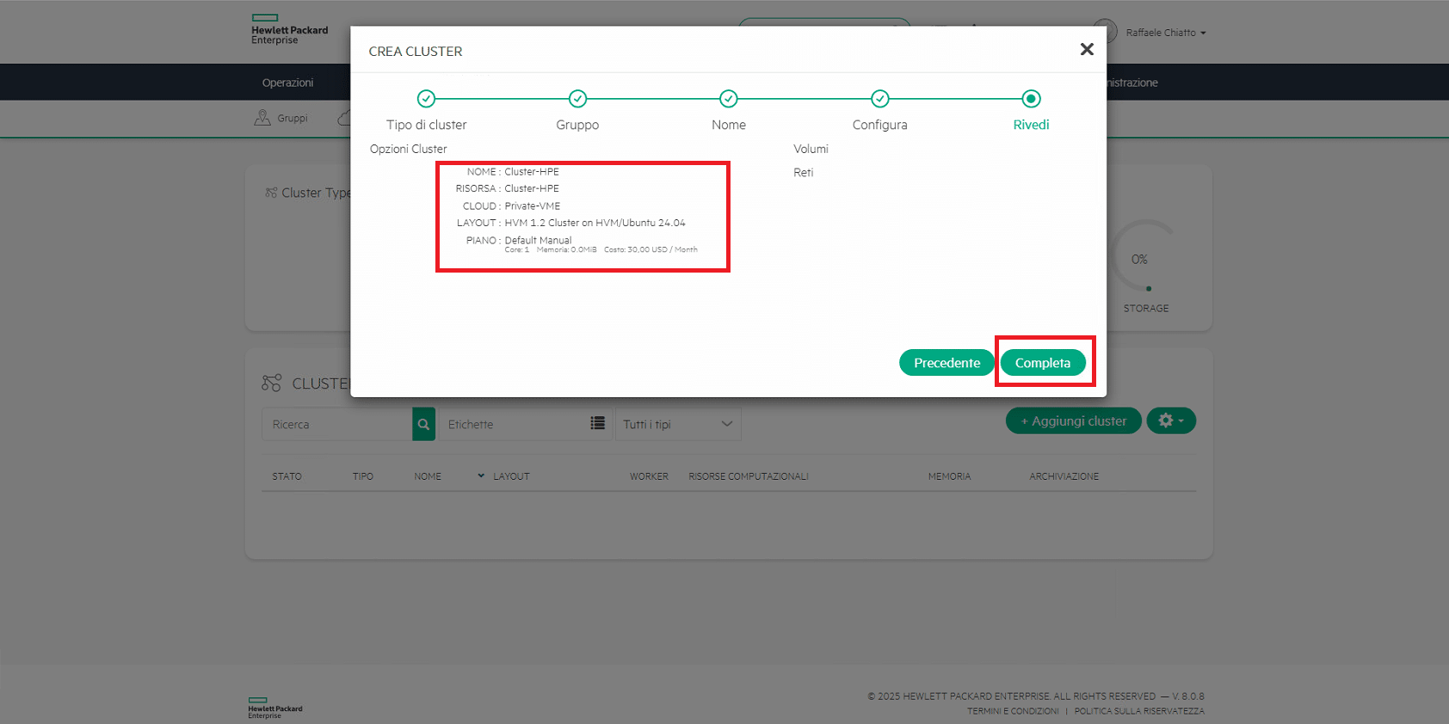Screen dimensions: 1449x724
Task: Click the footer Hewlett Packard Enterprise logo
Action: coord(275,709)
